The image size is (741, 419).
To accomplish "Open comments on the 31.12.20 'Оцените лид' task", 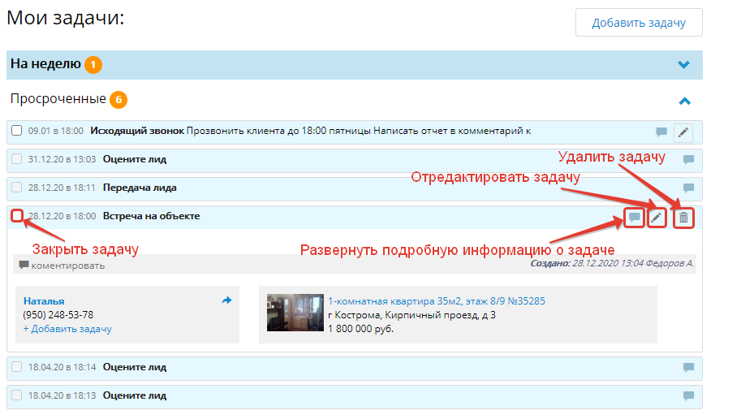I will tap(688, 159).
